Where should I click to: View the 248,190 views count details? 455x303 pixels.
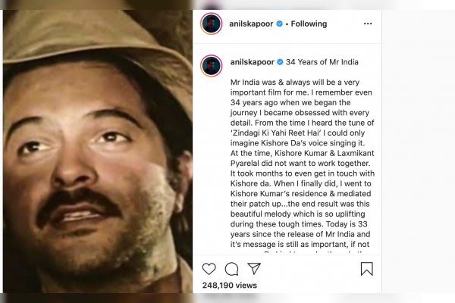(230, 286)
